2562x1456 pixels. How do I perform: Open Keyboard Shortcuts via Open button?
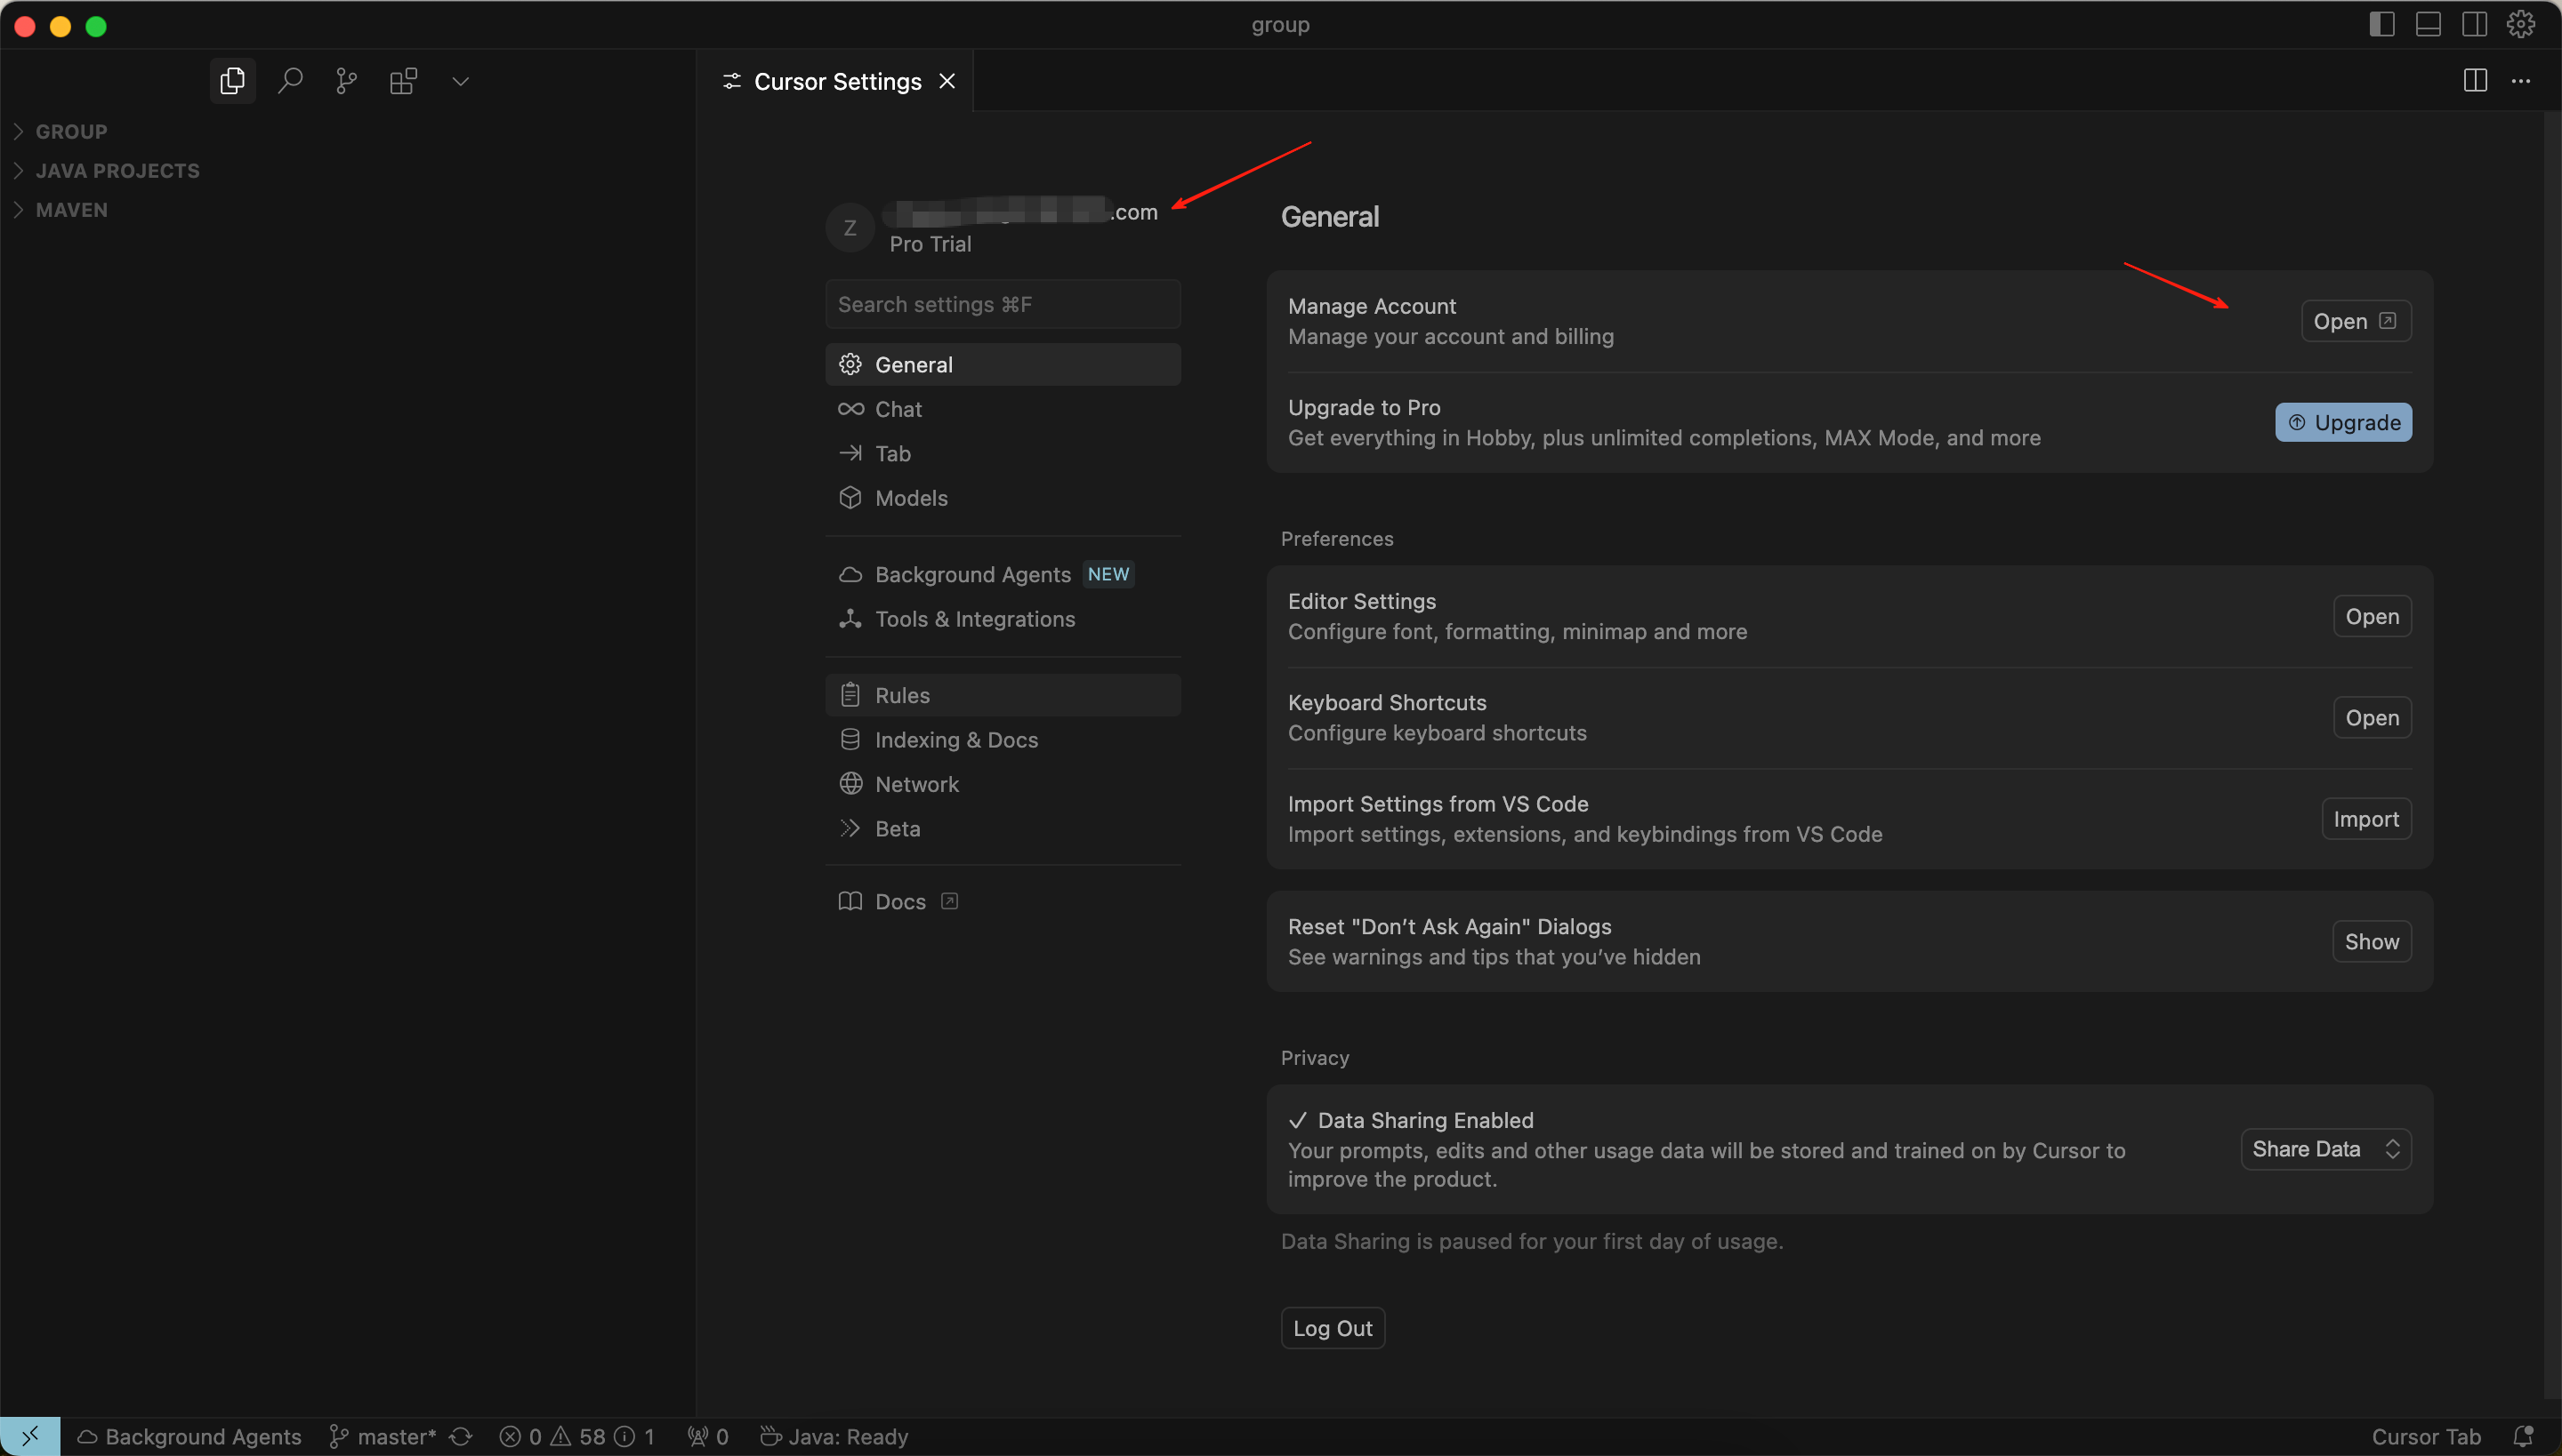(x=2372, y=718)
